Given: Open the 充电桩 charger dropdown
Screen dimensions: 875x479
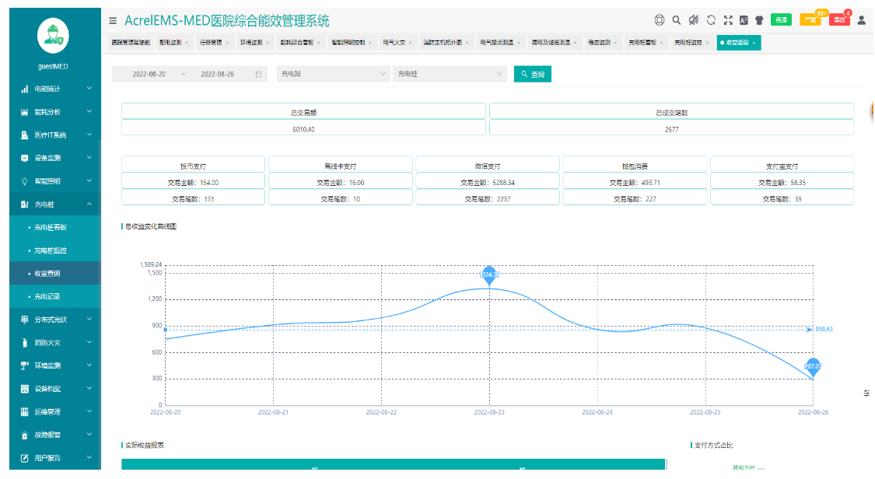Looking at the screenshot, I should tap(450, 75).
